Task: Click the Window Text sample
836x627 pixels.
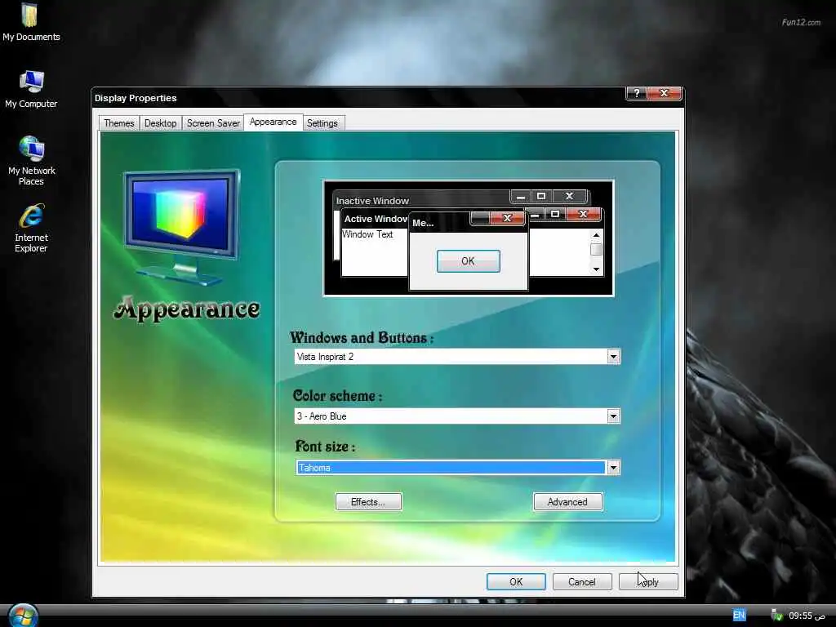Action: [x=367, y=234]
